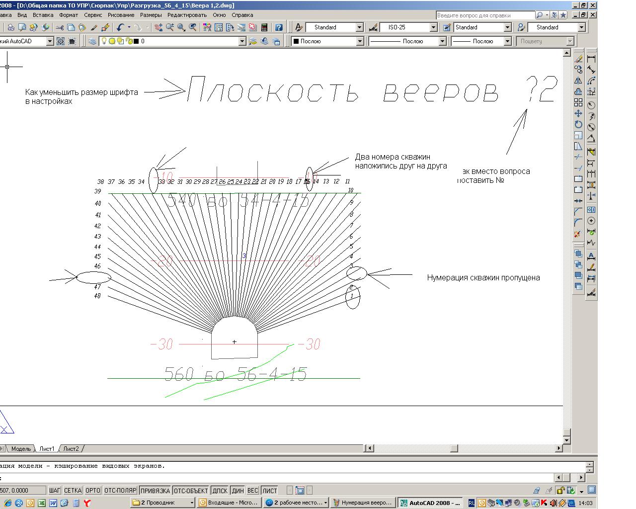Viewport: 636px width, 509px height.
Task: Select the Erase tool in Modify toolbar
Action: point(578,59)
